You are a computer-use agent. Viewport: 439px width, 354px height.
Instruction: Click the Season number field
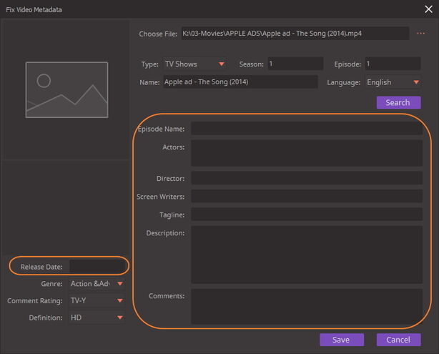tap(295, 64)
